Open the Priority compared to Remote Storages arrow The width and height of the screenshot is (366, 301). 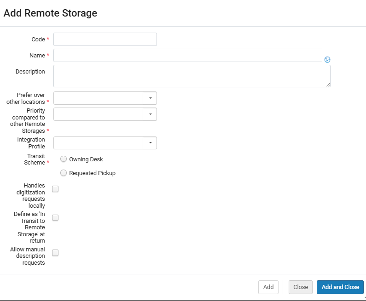pos(150,114)
